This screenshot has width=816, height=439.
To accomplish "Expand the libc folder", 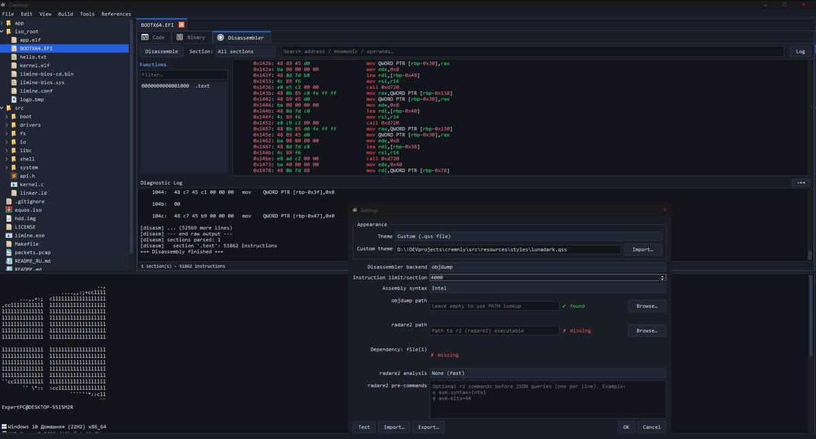I will (6, 150).
